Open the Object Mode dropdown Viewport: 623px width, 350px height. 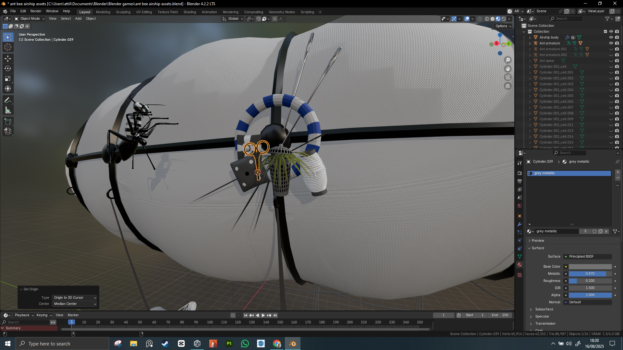click(30, 19)
